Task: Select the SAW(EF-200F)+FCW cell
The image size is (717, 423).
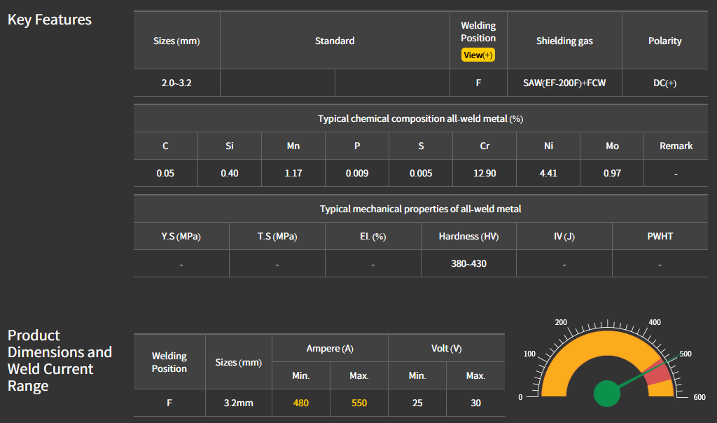Action: click(564, 83)
